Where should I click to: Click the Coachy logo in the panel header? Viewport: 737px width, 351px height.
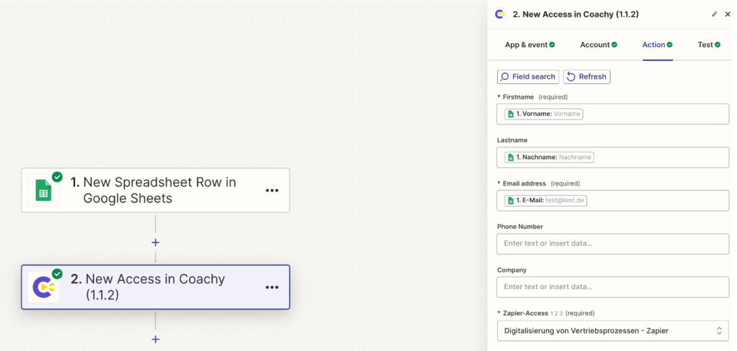500,14
